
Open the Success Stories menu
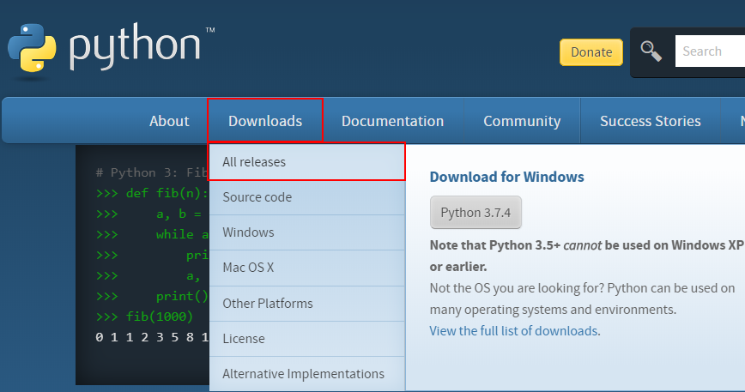tap(650, 121)
